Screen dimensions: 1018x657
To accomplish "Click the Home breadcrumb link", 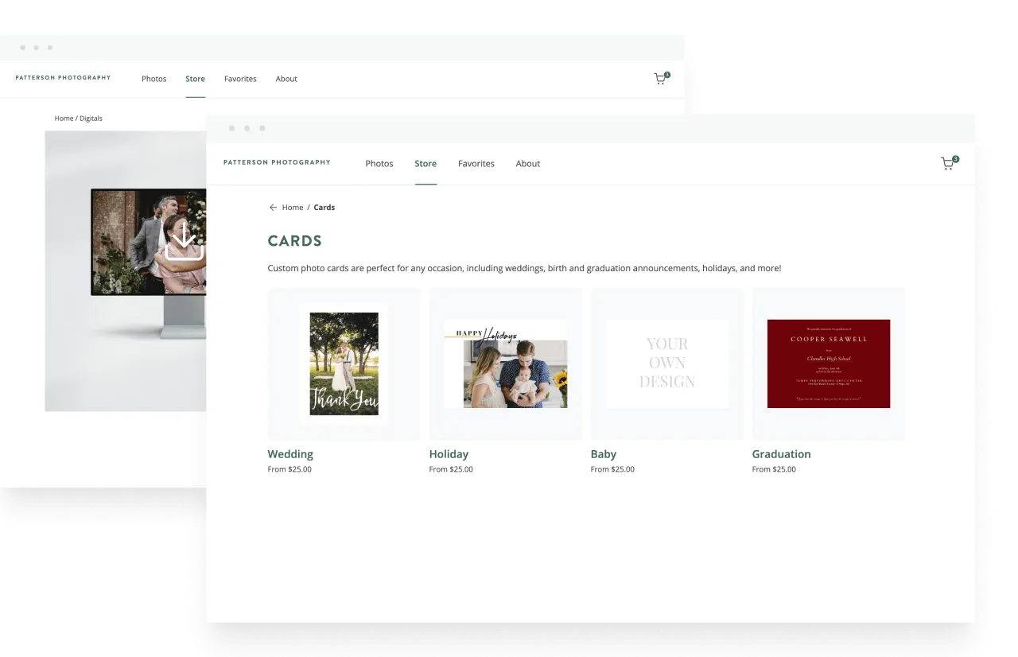I will click(292, 207).
